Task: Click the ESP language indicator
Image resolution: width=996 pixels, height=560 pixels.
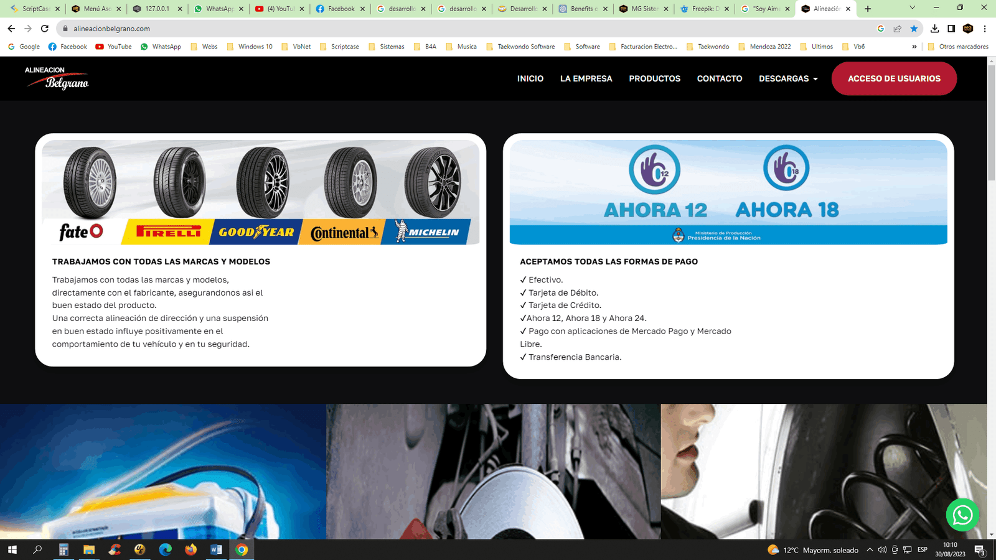Action: (x=923, y=550)
